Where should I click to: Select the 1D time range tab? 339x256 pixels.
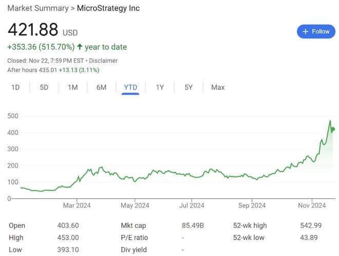(15, 87)
